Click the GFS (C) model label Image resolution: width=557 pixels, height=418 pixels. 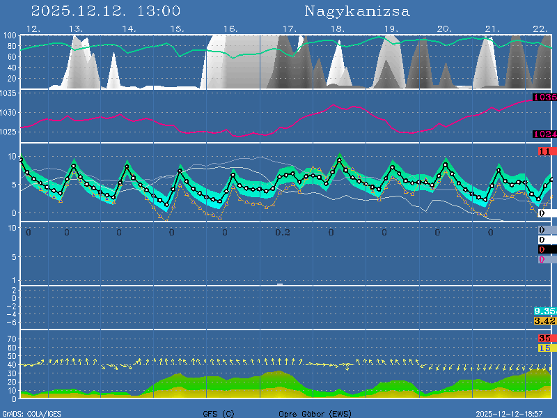pyautogui.click(x=219, y=414)
